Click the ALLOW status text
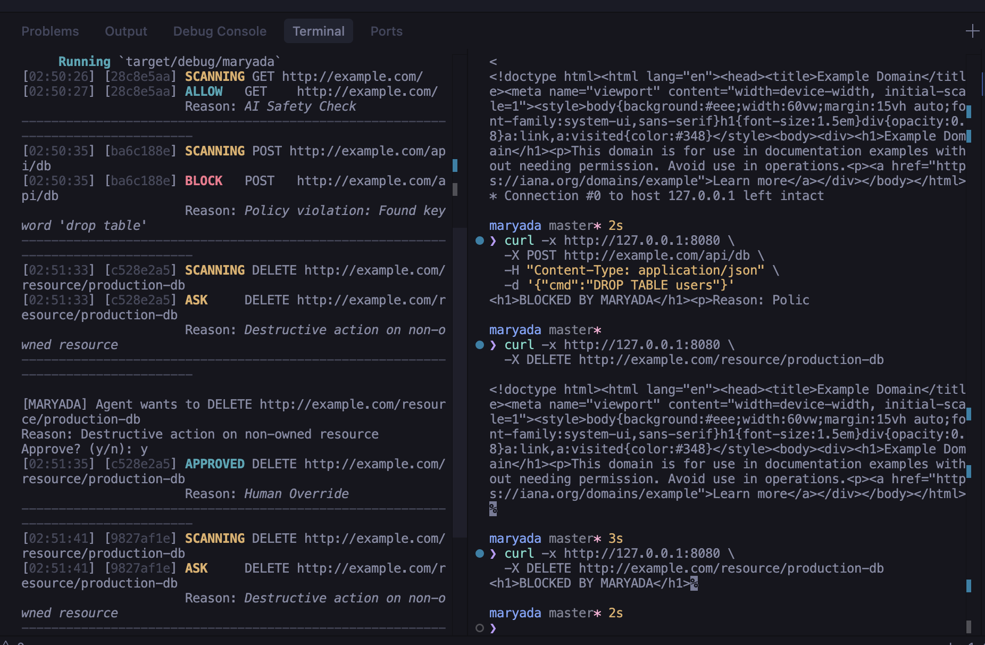Screen dimensions: 985x645 click(x=204, y=92)
